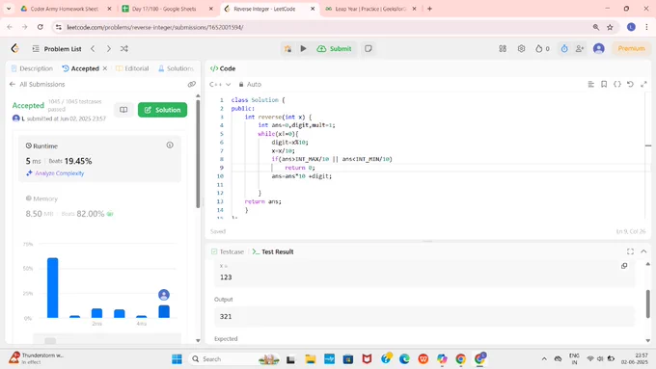Click code line 9 return 0
656x369 pixels.
coord(300,168)
